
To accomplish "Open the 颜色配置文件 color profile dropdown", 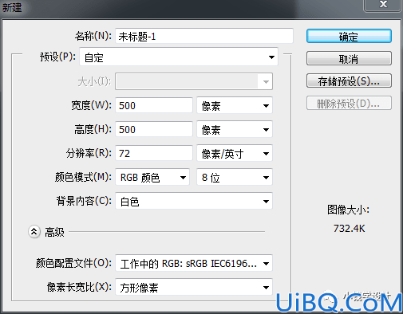I will [194, 263].
